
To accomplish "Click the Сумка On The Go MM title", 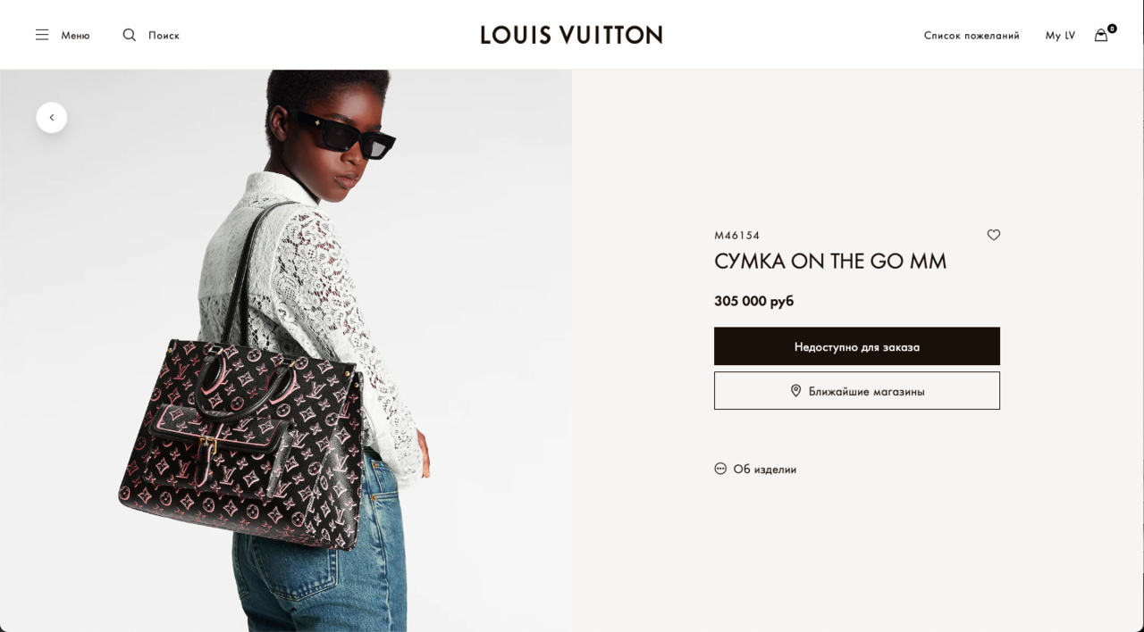I will pos(830,262).
